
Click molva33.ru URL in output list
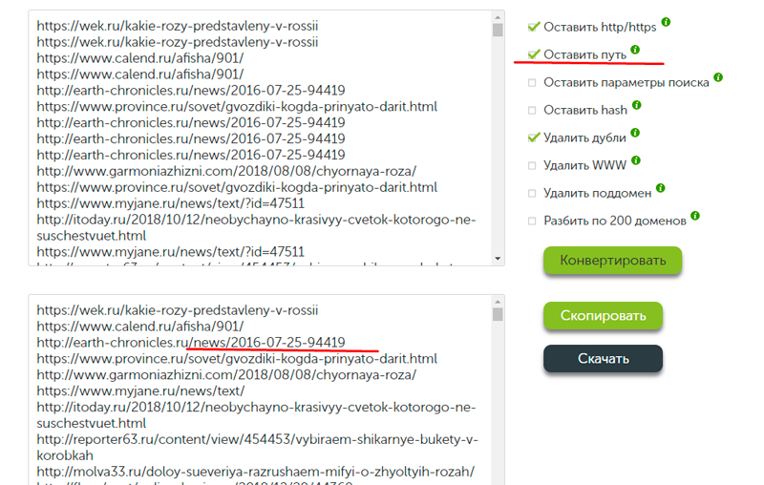pos(255,472)
